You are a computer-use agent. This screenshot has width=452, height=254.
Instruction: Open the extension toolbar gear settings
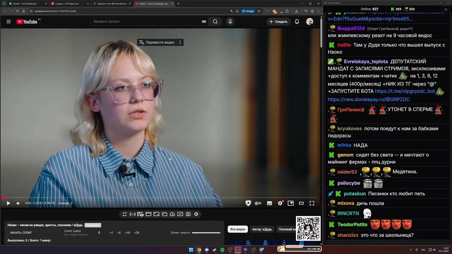click(196, 214)
